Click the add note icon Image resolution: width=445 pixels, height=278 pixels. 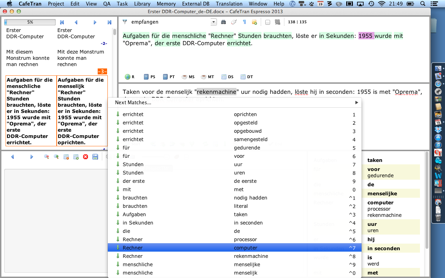pos(254,22)
